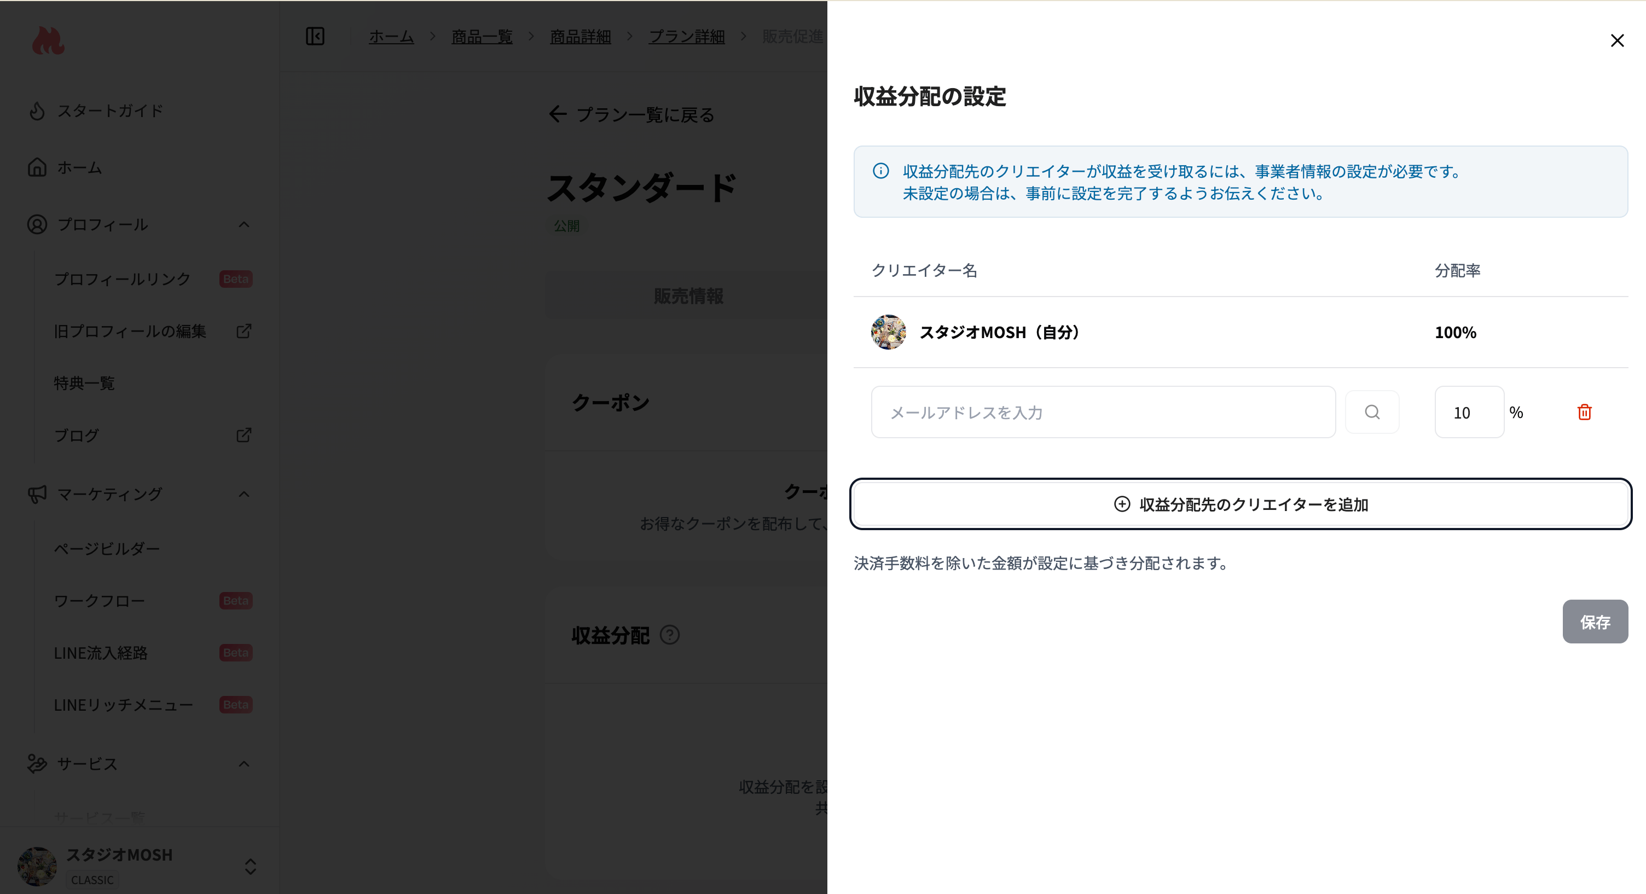Collapse the プロフィール section chevron
The image size is (1646, 894).
click(x=244, y=224)
